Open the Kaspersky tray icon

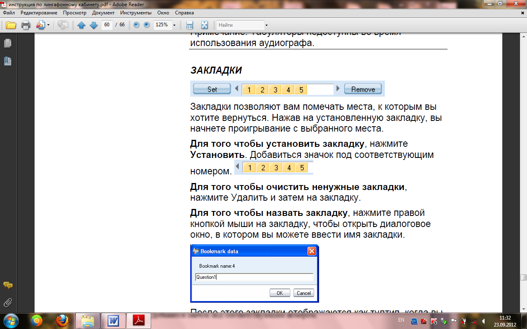point(434,321)
